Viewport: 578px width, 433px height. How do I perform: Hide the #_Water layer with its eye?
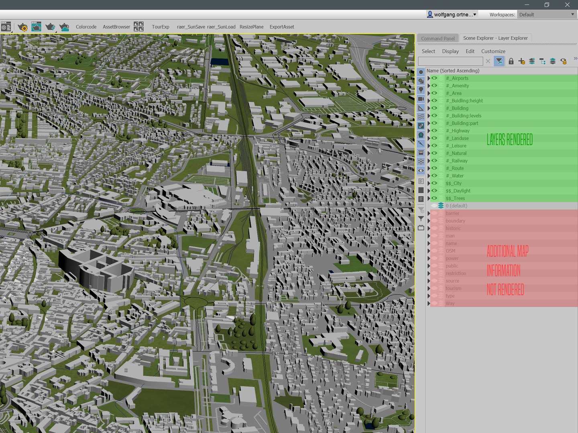point(434,176)
